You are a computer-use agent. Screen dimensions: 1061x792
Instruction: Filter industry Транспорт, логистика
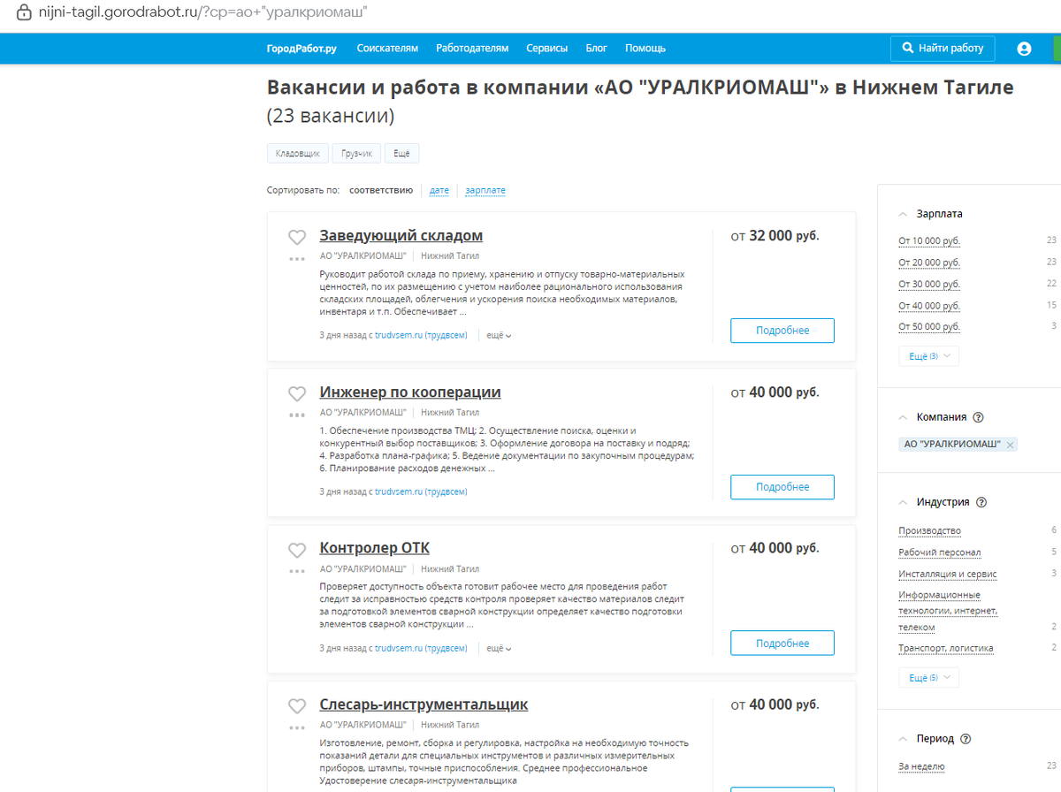pyautogui.click(x=946, y=648)
